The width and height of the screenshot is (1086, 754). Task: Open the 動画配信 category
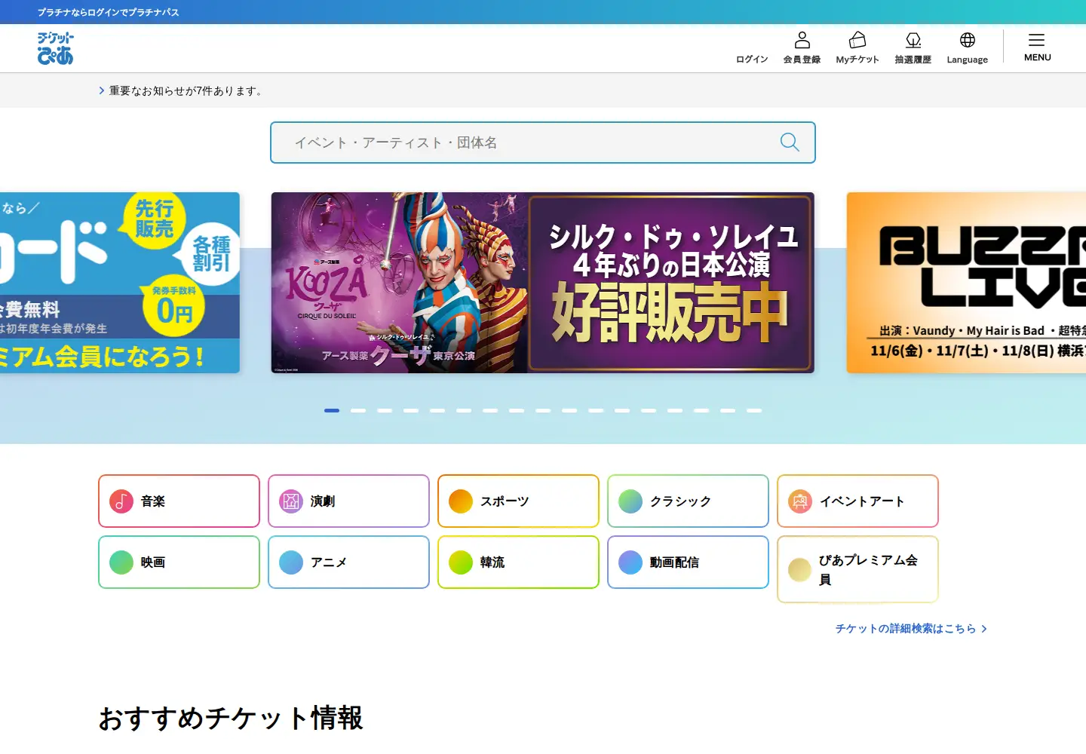(688, 562)
